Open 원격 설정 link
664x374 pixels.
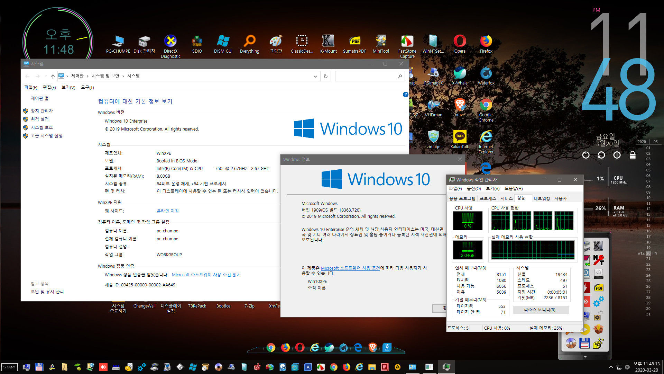tap(39, 119)
